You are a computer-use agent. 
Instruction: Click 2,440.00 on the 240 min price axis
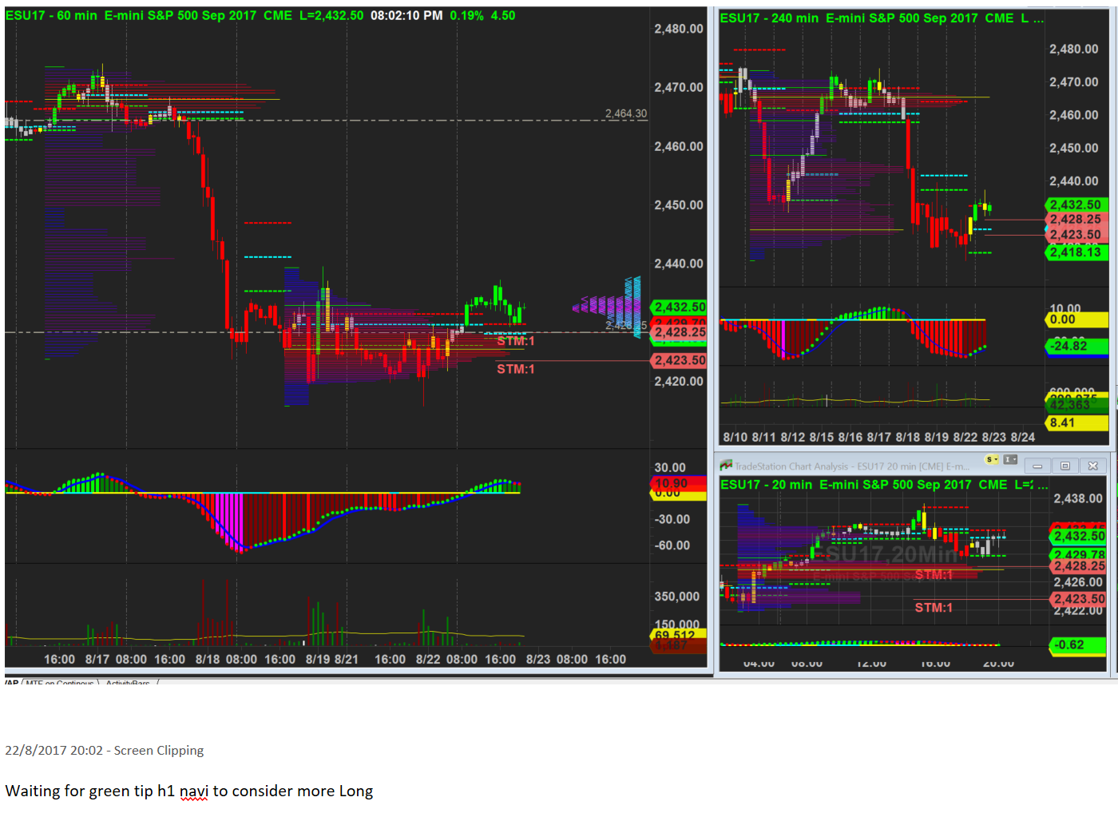point(1074,181)
